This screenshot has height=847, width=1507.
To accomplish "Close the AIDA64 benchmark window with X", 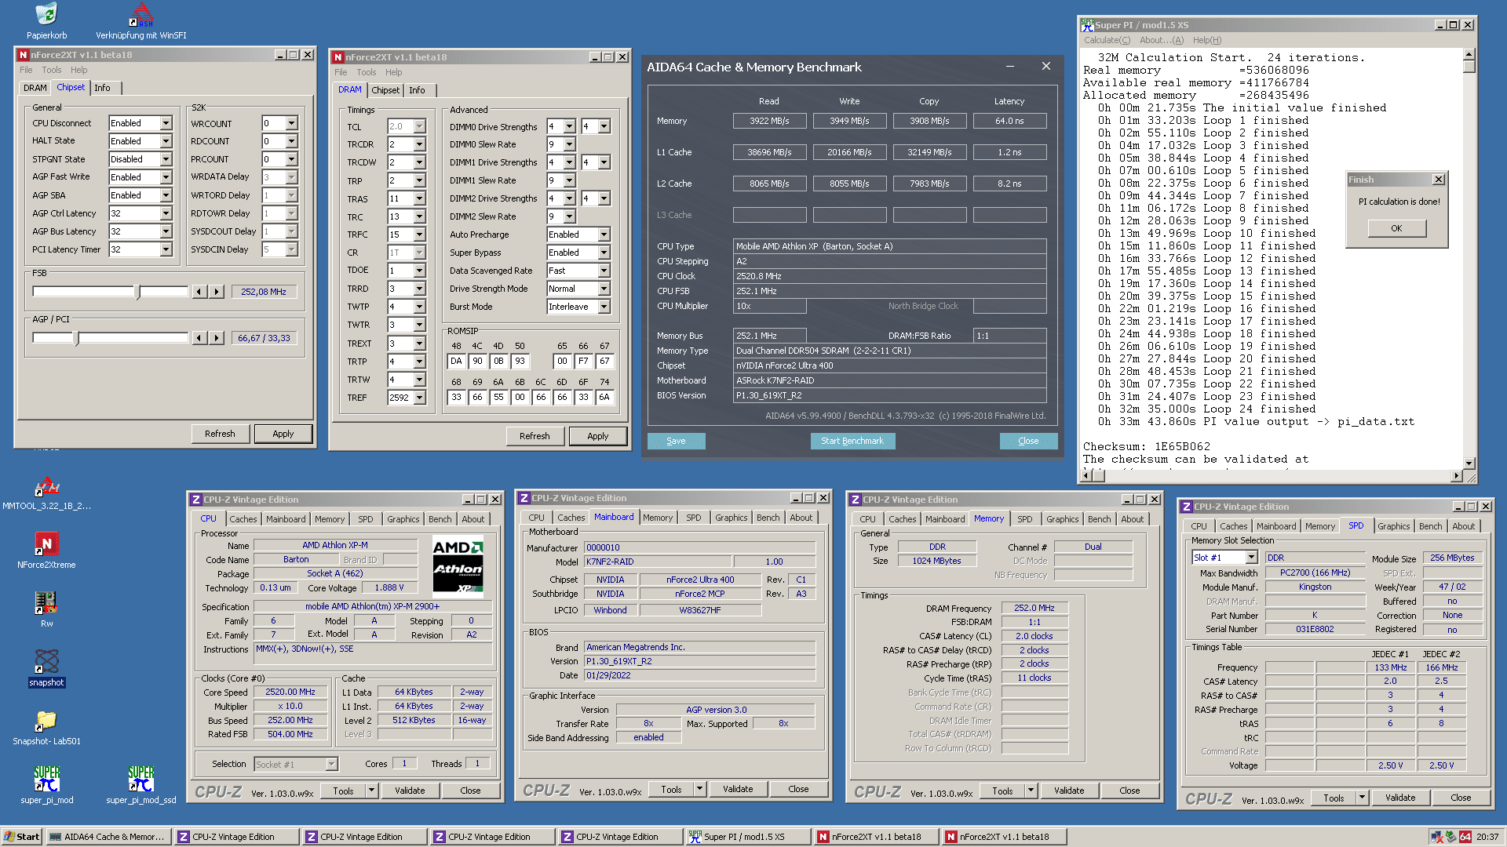I will [x=1045, y=67].
